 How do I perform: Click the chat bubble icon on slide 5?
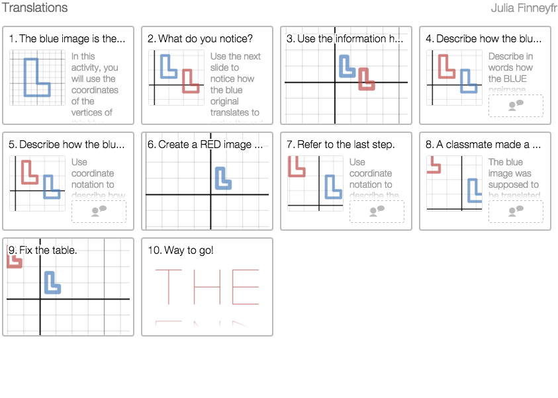[x=99, y=211]
